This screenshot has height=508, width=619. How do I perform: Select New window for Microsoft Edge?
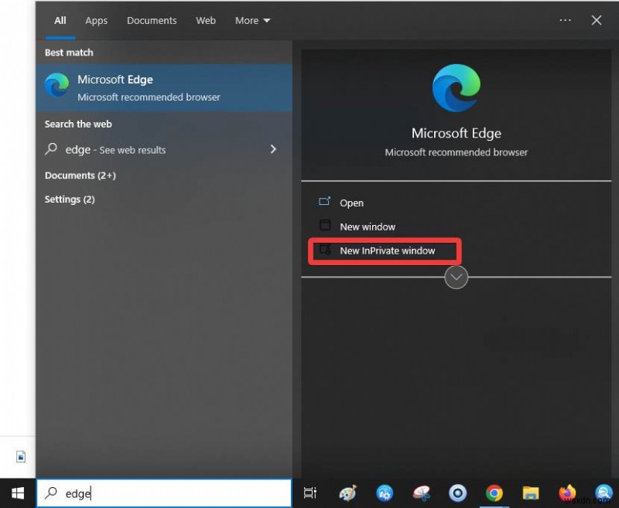coord(368,227)
